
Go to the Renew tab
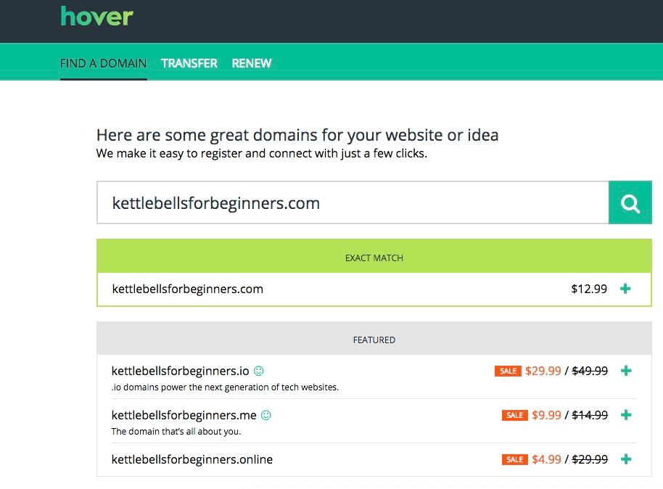click(252, 63)
